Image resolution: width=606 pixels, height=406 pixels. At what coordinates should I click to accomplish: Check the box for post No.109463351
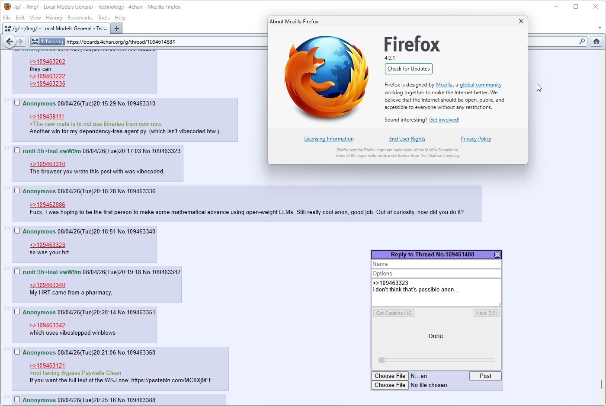pos(17,312)
